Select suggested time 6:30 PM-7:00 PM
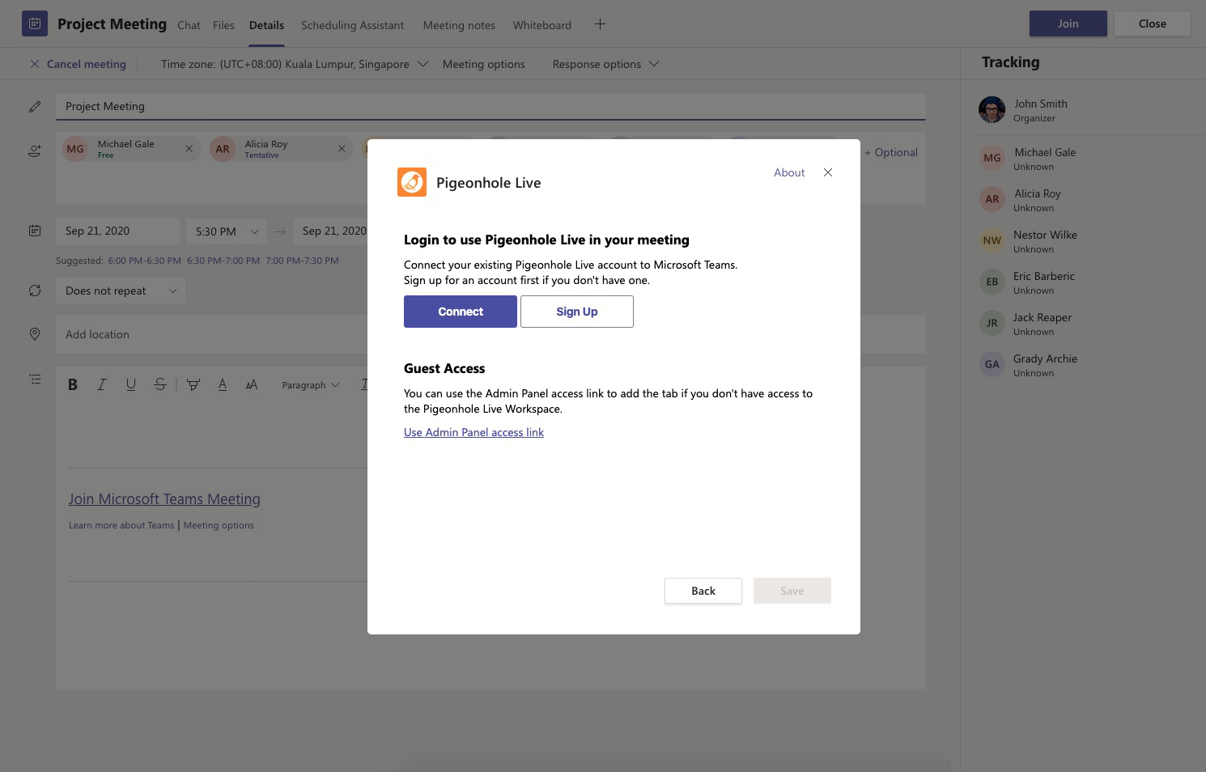This screenshot has height=772, width=1206. tap(223, 261)
